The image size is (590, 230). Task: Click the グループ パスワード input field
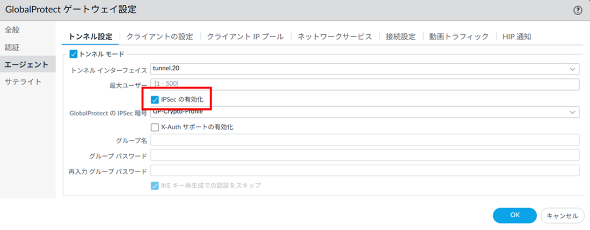[x=365, y=155]
